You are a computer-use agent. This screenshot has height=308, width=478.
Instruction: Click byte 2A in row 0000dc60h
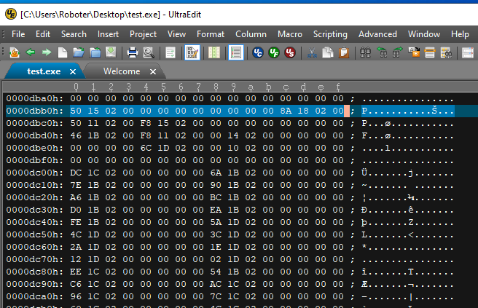coord(76,247)
